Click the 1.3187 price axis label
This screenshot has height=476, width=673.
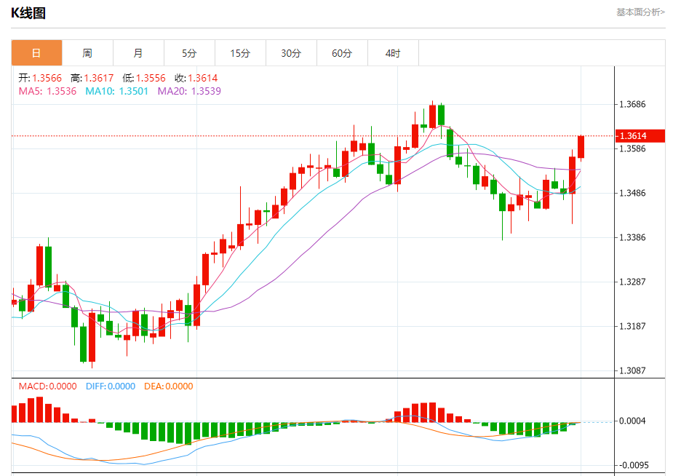tap(632, 326)
